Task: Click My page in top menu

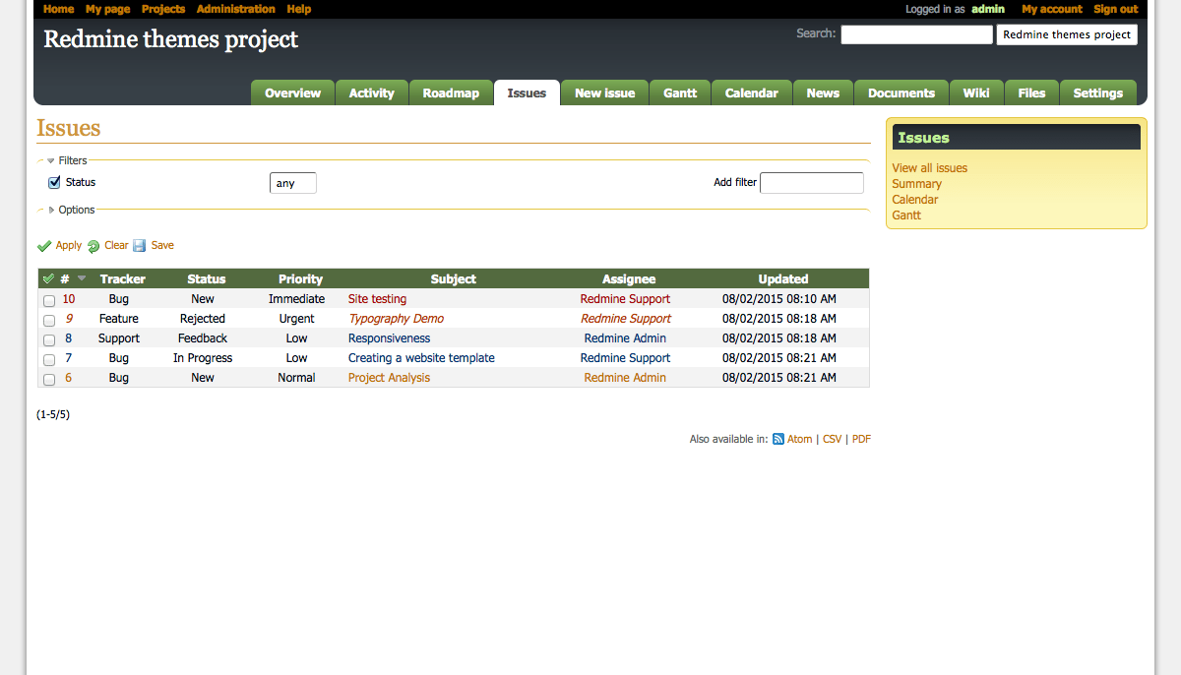Action: coord(107,9)
